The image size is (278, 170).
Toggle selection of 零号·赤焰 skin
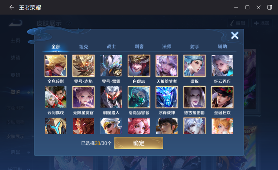coord(83,66)
